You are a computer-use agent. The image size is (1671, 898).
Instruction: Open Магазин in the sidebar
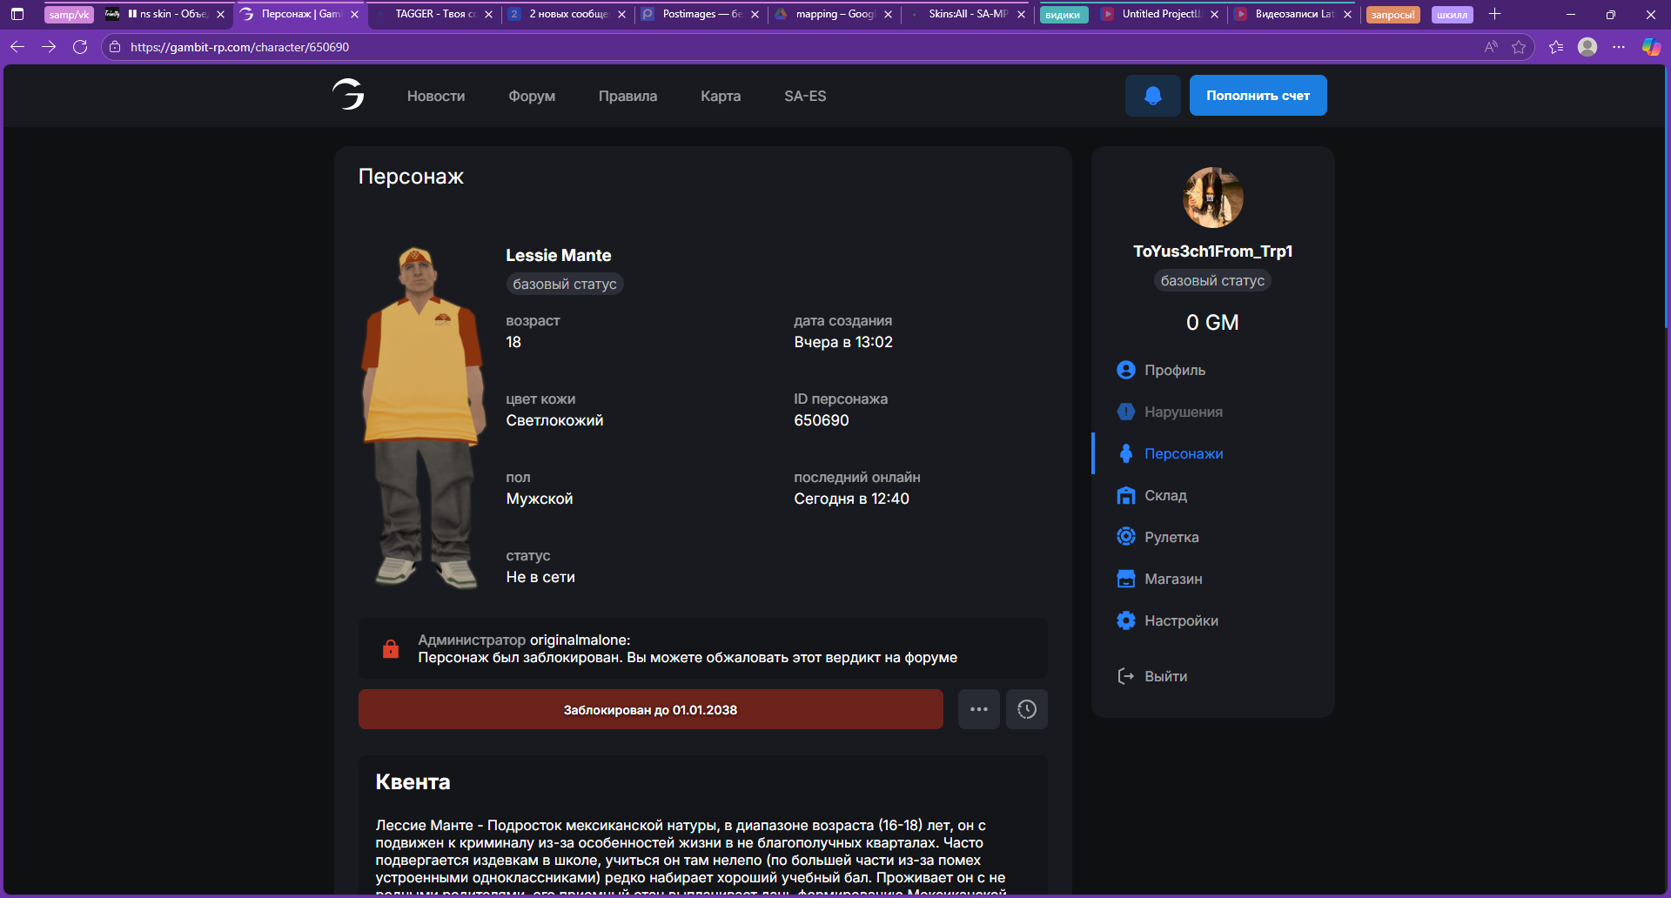tap(1172, 579)
